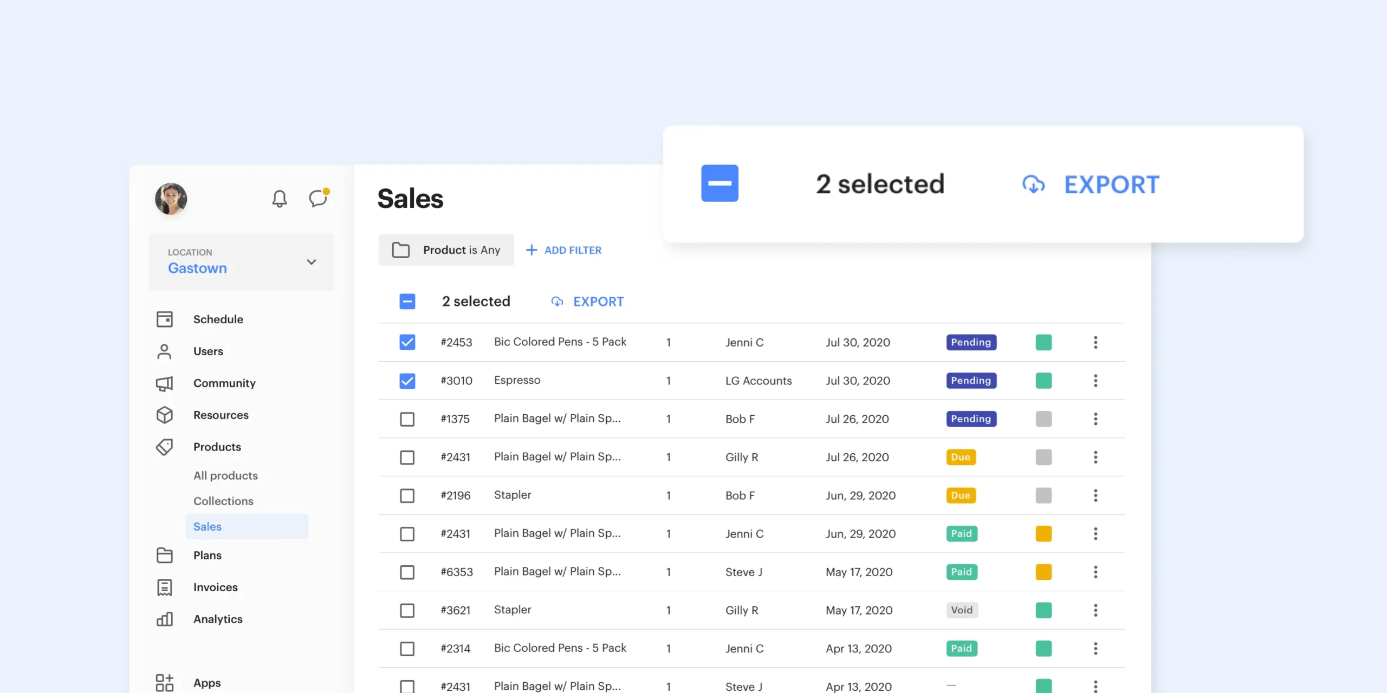Click the notification bell icon
Viewport: 1387px width, 693px height.
pos(280,197)
